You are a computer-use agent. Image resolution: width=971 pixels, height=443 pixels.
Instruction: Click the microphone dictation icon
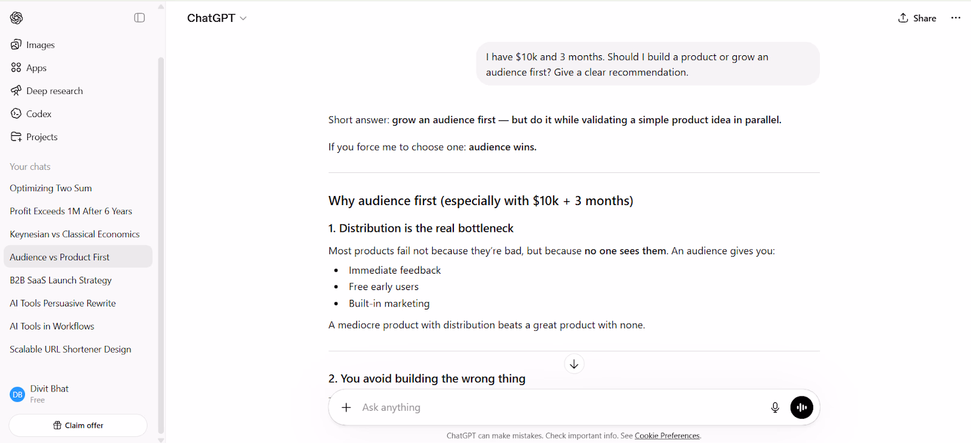tap(775, 408)
